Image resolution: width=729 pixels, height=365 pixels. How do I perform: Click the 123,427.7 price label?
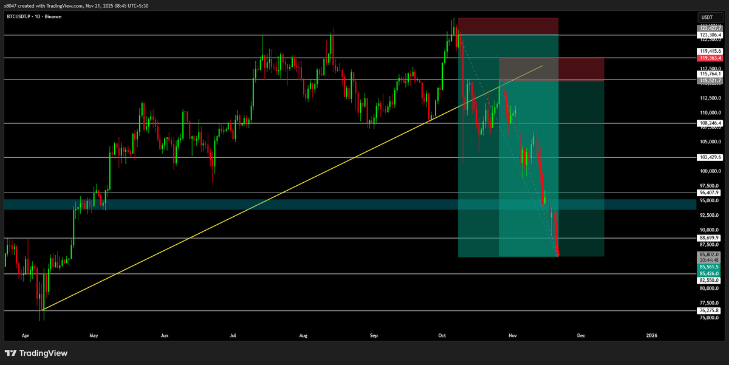click(x=709, y=28)
